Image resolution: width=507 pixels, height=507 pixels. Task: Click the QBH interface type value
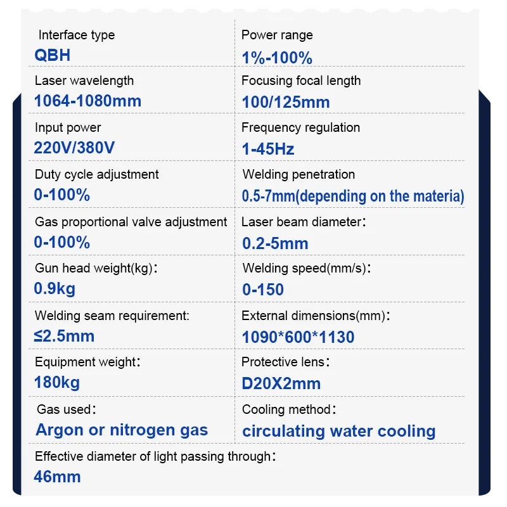coord(52,55)
